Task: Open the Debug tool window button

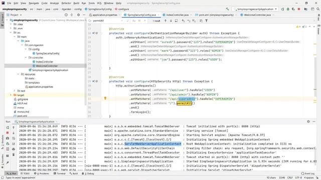Action: (x=88, y=173)
